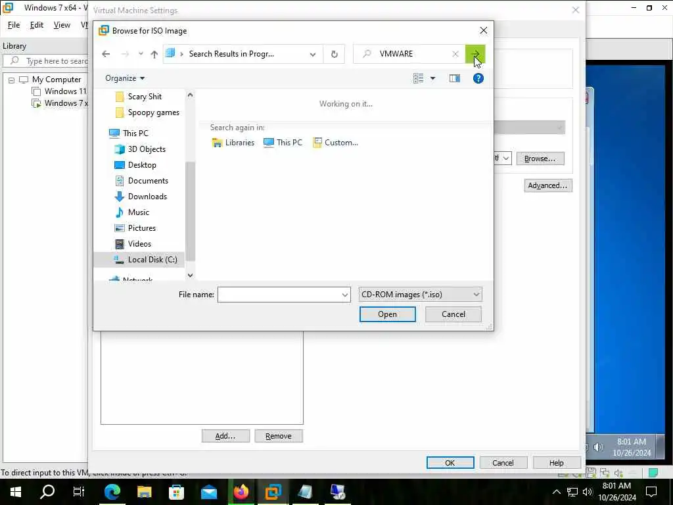Run search with the green arrow button
673x505 pixels.
pyautogui.click(x=475, y=54)
